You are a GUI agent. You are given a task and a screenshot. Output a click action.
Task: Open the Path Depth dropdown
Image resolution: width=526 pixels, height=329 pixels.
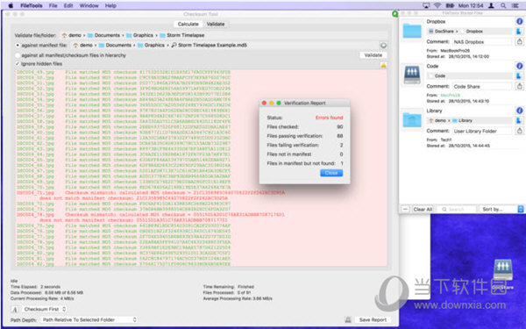pos(89,319)
